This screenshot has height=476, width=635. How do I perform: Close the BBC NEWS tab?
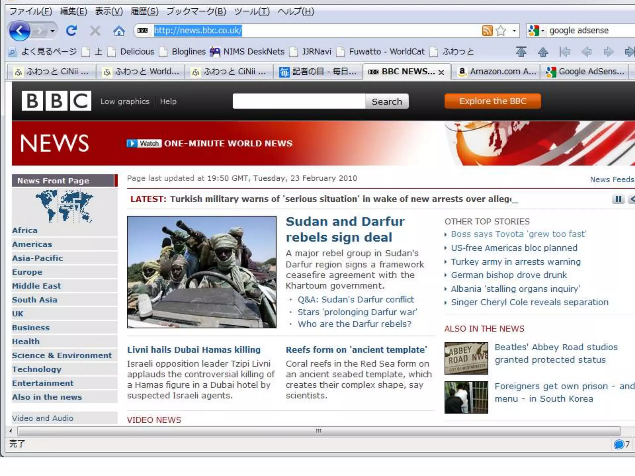click(x=441, y=73)
